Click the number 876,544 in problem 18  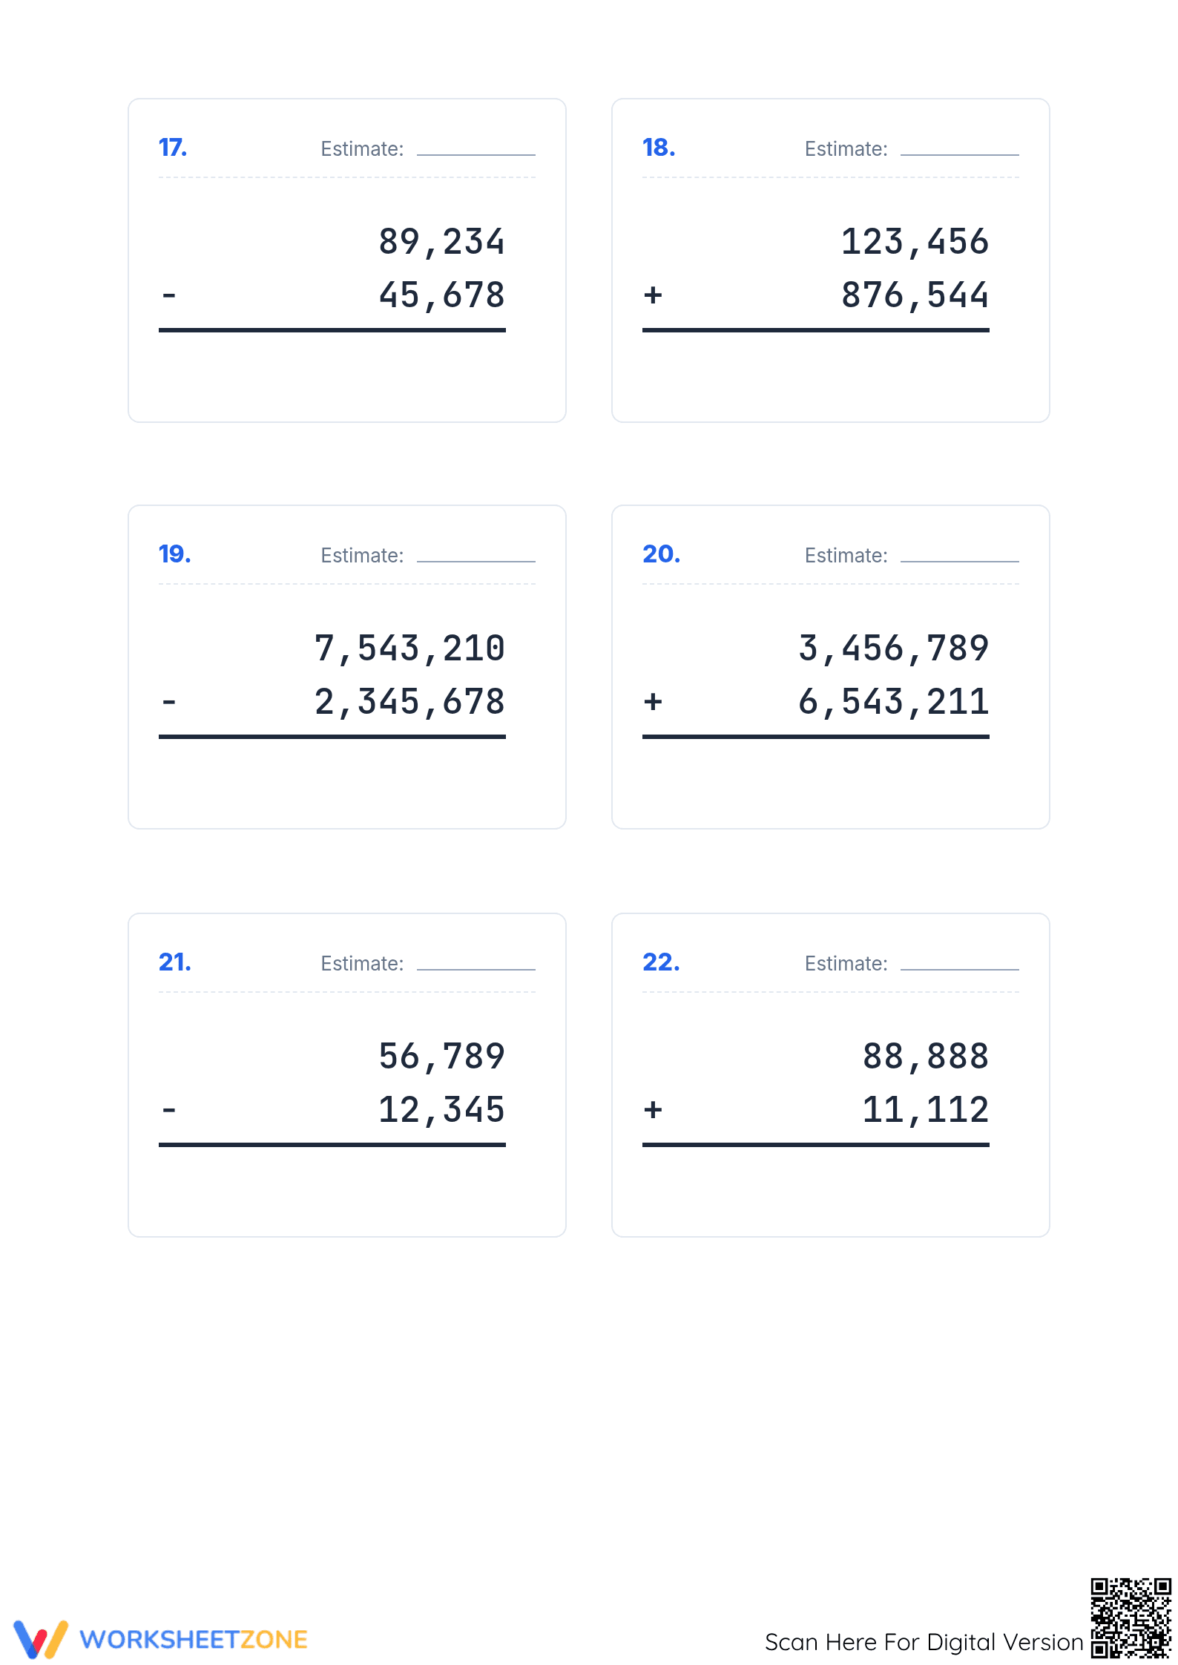pyautogui.click(x=915, y=295)
